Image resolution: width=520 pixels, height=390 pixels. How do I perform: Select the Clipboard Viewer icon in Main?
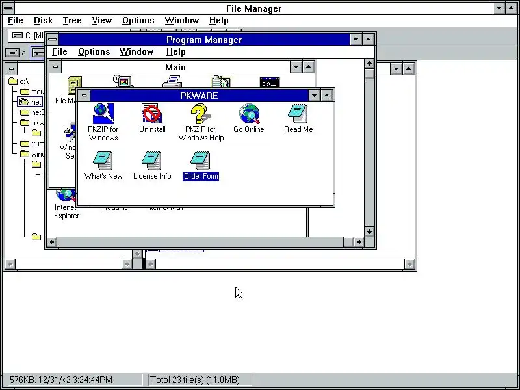click(221, 82)
